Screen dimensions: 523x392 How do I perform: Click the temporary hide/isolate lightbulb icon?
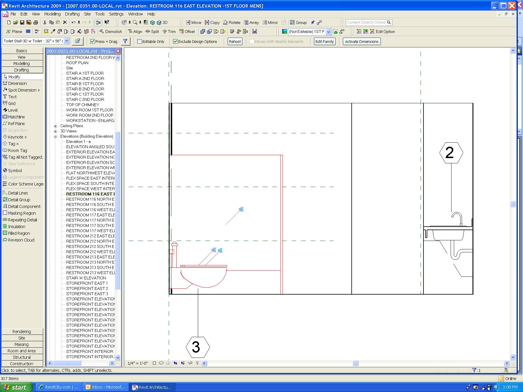coord(197,363)
